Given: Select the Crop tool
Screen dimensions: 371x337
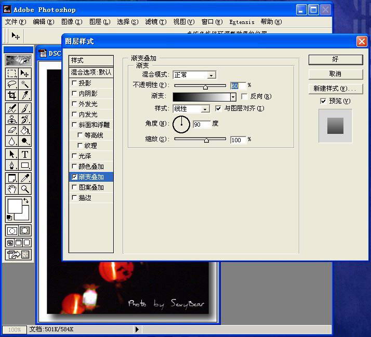Looking at the screenshot, I should tap(11, 95).
